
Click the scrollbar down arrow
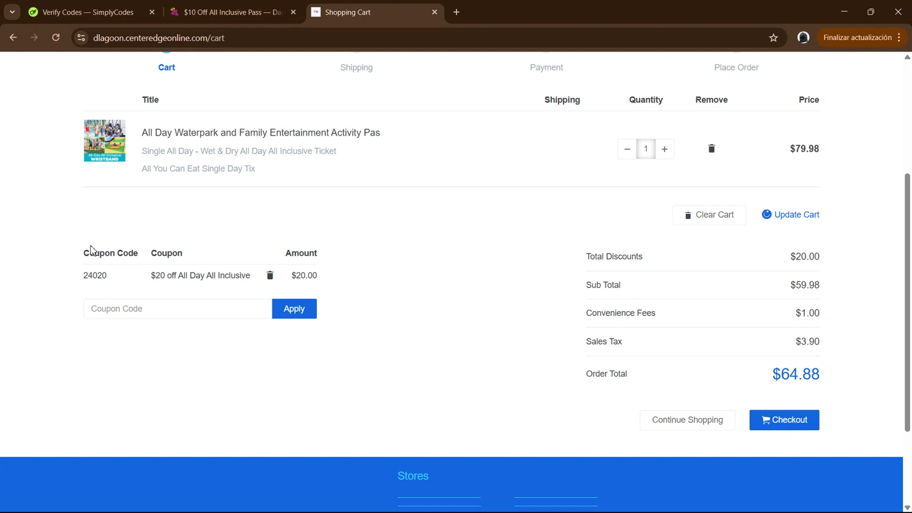907,508
